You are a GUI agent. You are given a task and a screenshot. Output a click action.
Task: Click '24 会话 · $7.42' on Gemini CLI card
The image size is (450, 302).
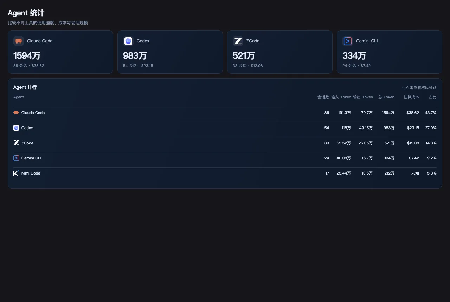tap(356, 66)
